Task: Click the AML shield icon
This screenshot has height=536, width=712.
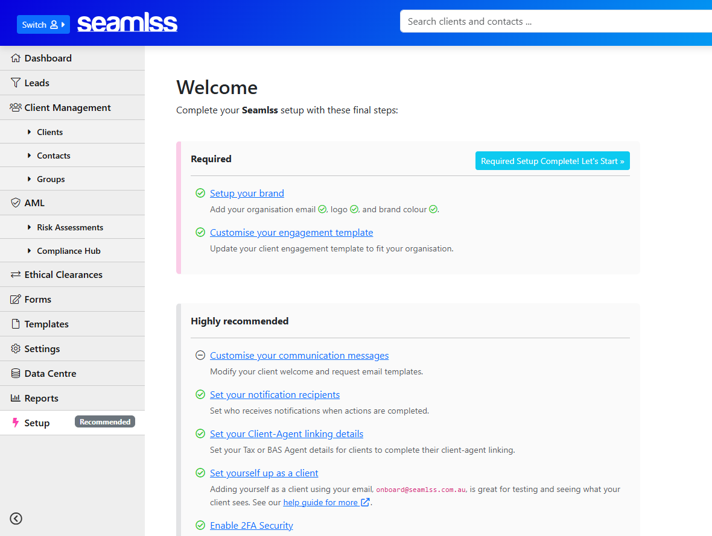Action: (16, 203)
